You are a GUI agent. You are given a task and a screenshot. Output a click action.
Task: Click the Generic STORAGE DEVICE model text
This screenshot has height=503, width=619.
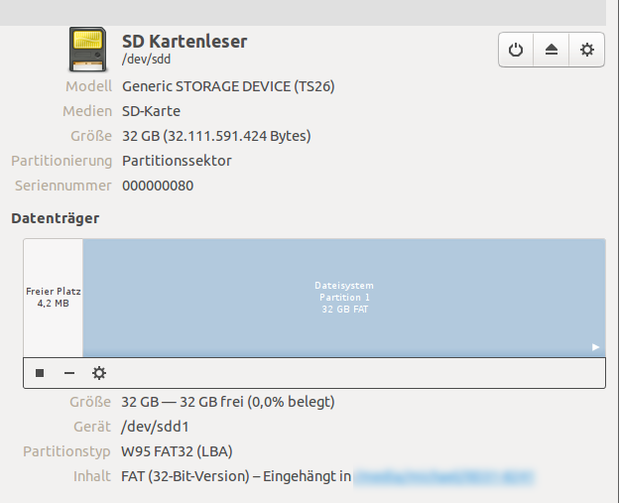tap(228, 86)
